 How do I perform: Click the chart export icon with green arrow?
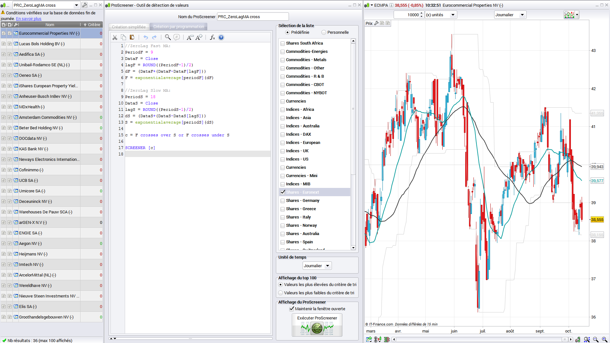pos(369,339)
